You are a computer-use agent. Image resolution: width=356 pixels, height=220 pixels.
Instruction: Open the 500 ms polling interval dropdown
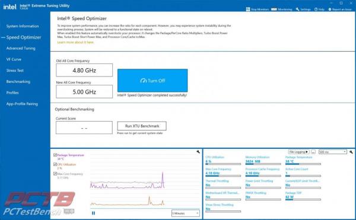[333, 152]
